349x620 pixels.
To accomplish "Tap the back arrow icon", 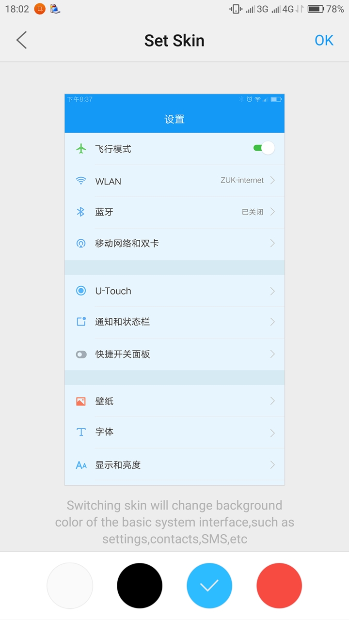I will pos(21,40).
